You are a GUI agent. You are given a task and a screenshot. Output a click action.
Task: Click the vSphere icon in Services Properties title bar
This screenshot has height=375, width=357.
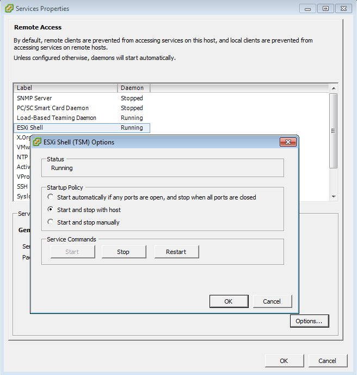pos(9,9)
